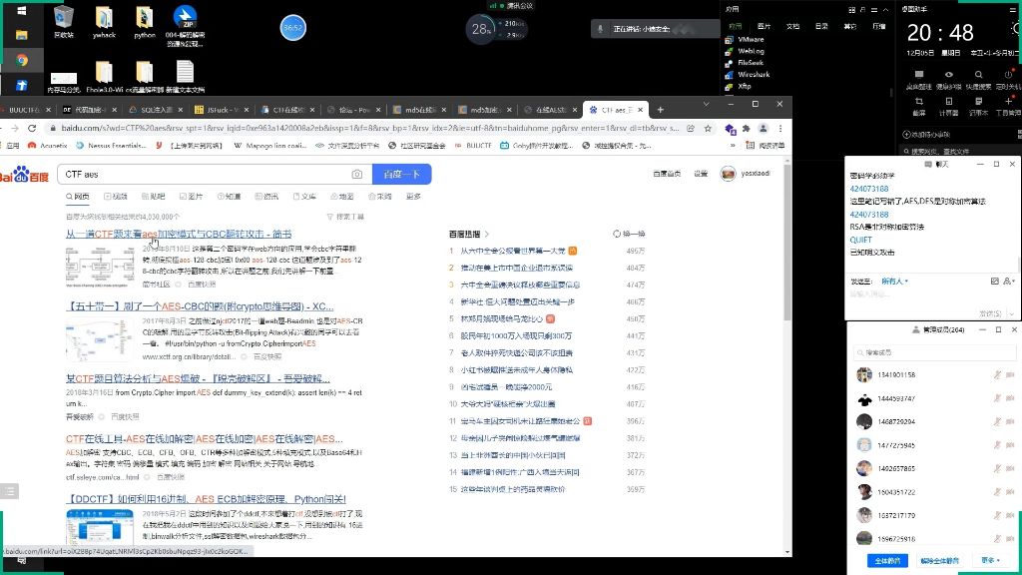1022x575 pixels.
Task: Toggle camera for member 1468729204
Action: pos(1010,422)
